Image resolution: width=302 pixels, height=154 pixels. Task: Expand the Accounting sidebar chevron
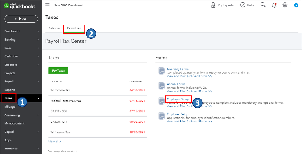(38, 115)
